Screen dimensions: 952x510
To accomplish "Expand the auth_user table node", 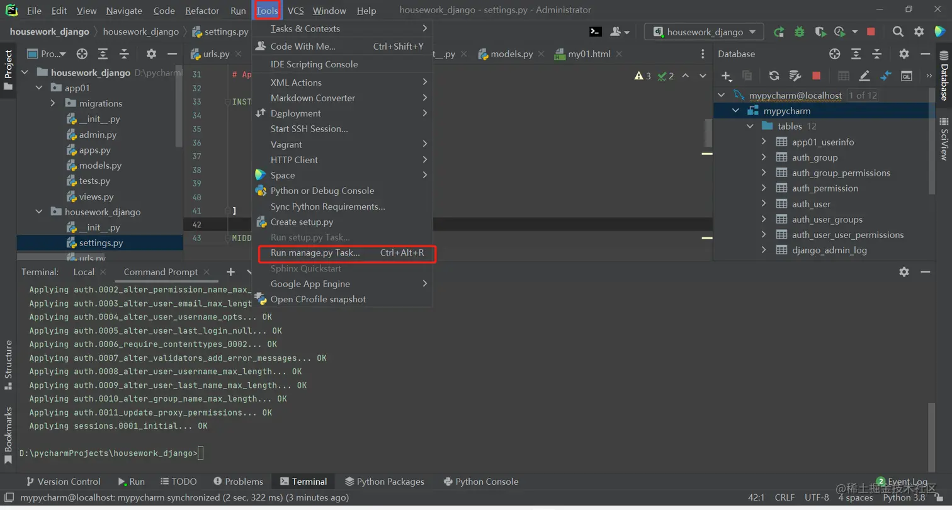I will pos(764,204).
